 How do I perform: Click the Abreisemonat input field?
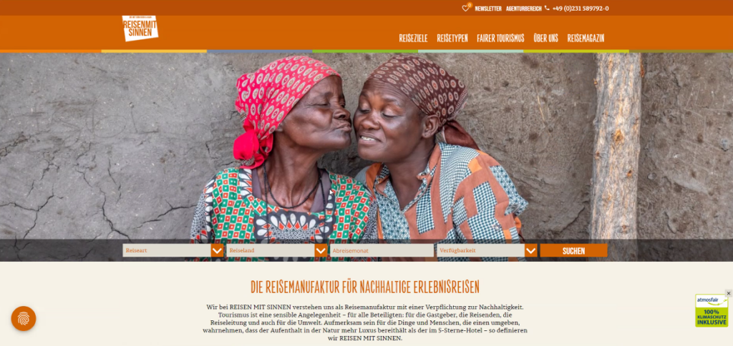tap(382, 251)
